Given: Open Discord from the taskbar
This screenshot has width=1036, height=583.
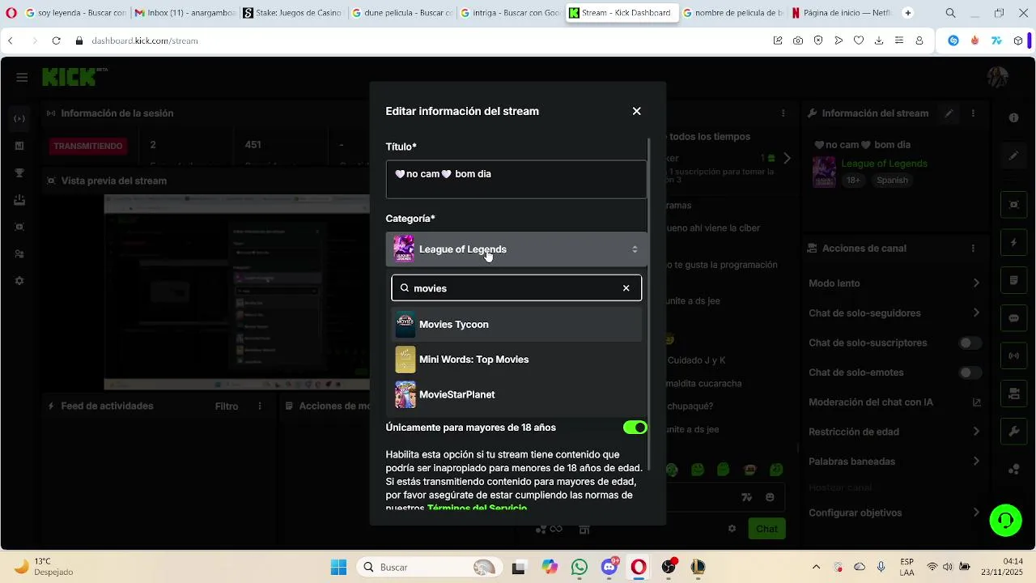Looking at the screenshot, I should tap(609, 567).
